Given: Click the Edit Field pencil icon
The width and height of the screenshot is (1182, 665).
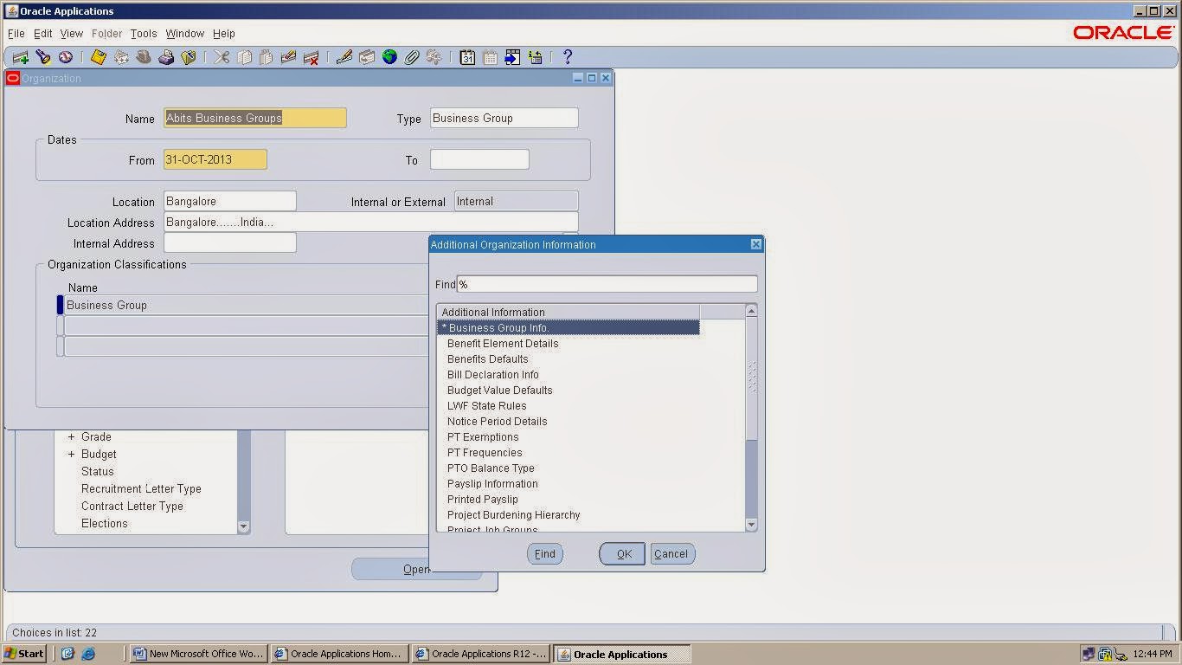Looking at the screenshot, I should (344, 57).
